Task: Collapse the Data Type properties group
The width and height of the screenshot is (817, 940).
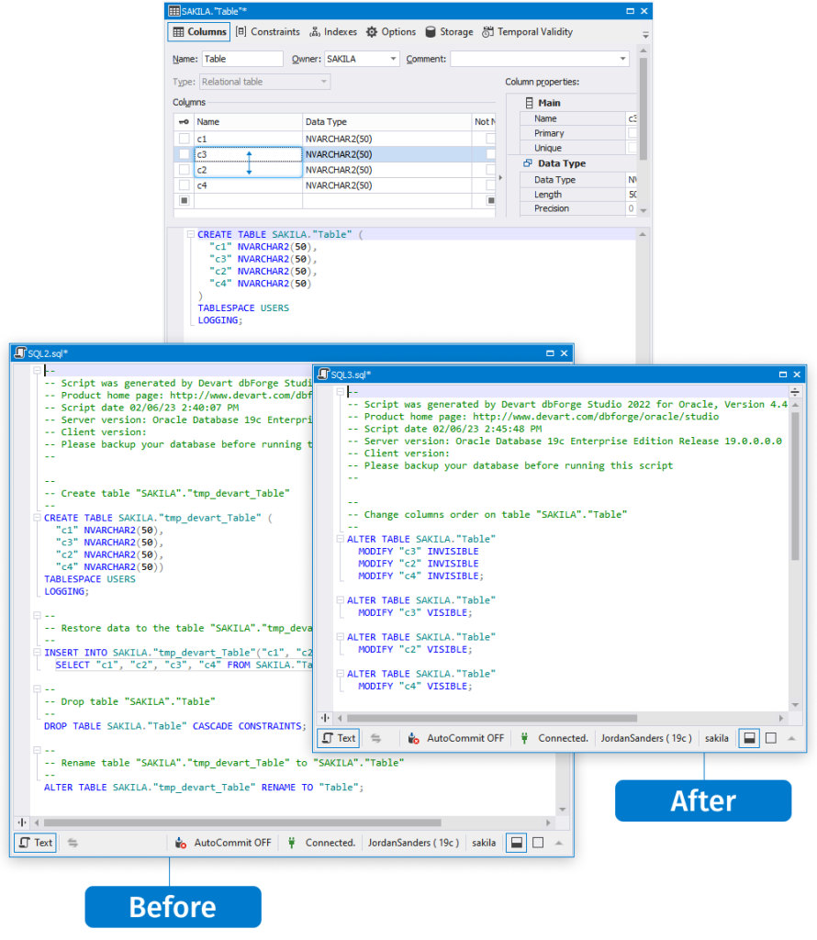Action: pyautogui.click(x=528, y=163)
